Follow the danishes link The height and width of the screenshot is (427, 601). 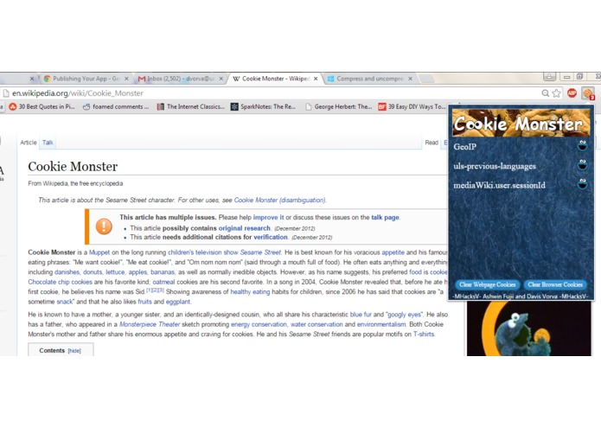pos(67,272)
